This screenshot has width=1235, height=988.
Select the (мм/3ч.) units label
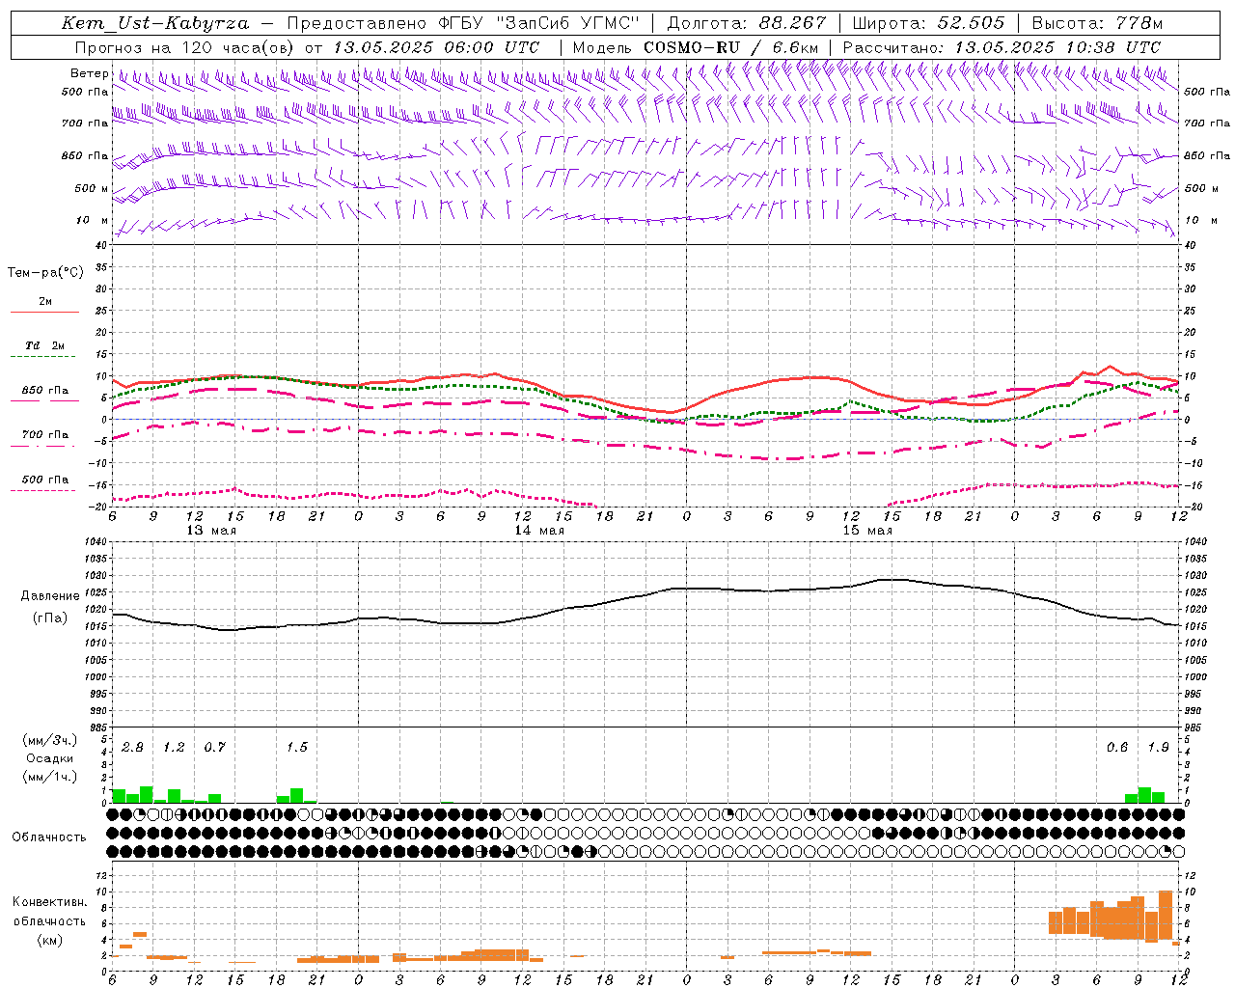pyautogui.click(x=50, y=740)
